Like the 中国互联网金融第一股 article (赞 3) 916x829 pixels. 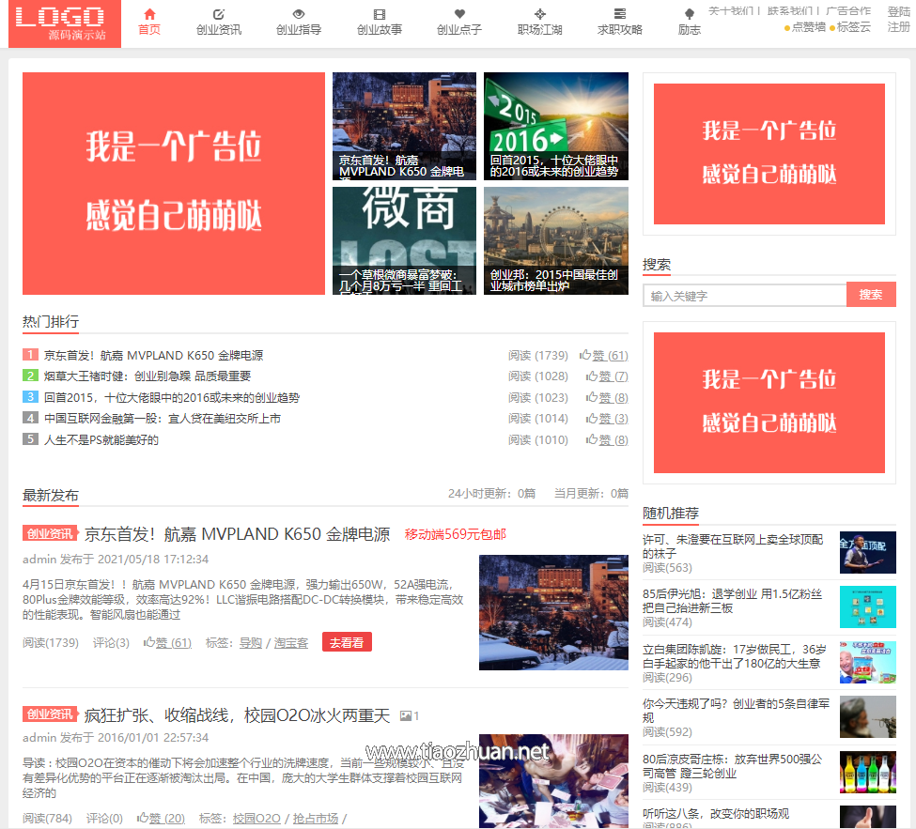[608, 419]
